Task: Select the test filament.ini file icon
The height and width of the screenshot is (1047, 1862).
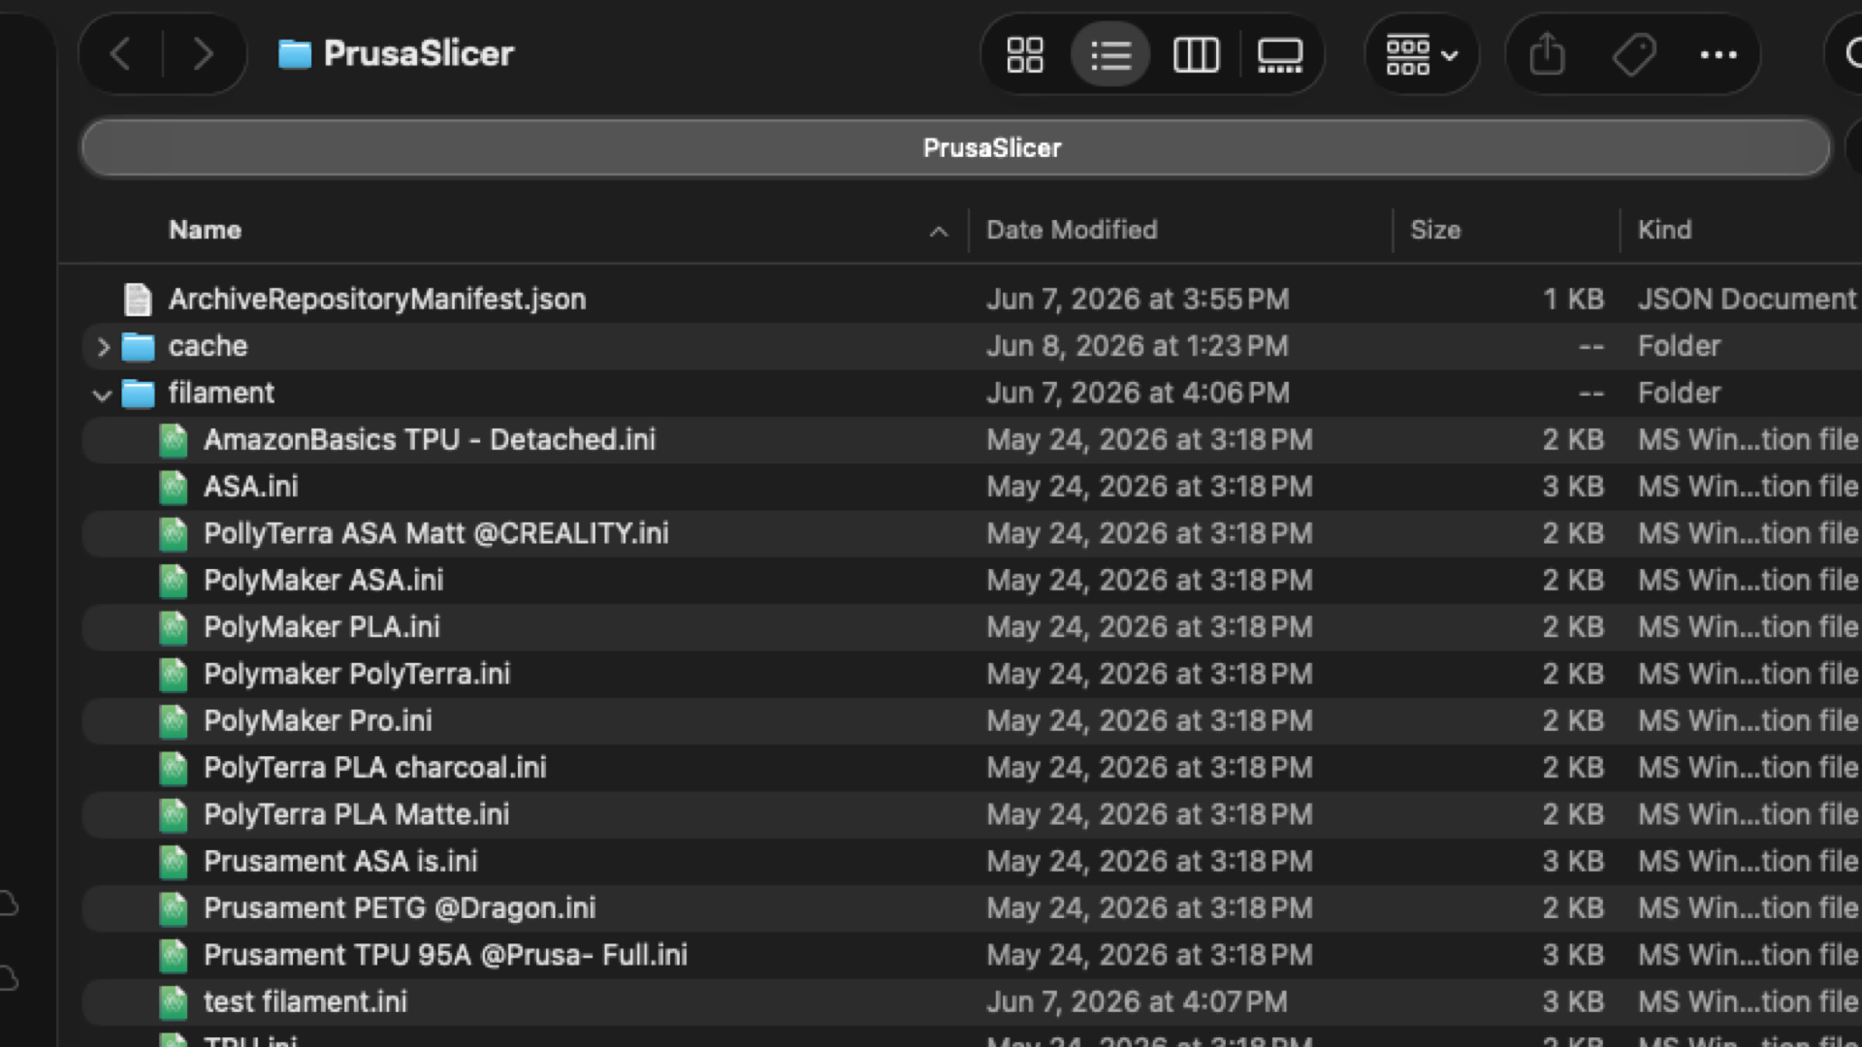Action: click(173, 1002)
